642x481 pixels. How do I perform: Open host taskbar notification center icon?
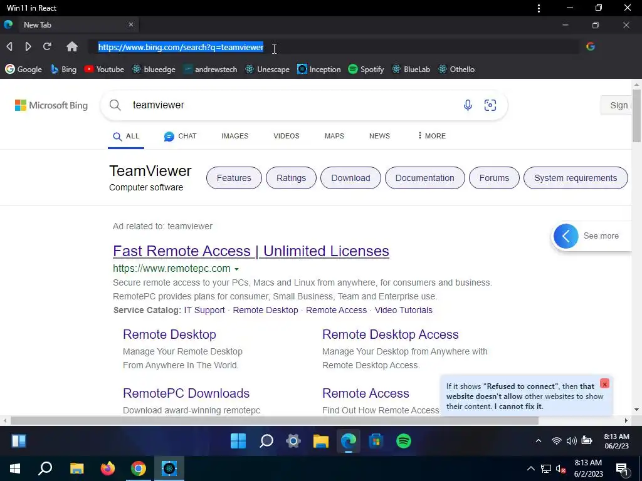tap(621, 468)
